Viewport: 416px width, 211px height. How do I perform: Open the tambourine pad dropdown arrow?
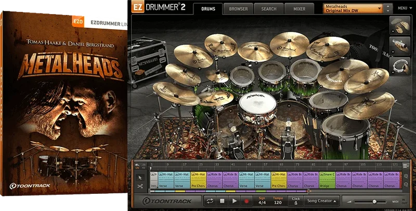[393, 73]
